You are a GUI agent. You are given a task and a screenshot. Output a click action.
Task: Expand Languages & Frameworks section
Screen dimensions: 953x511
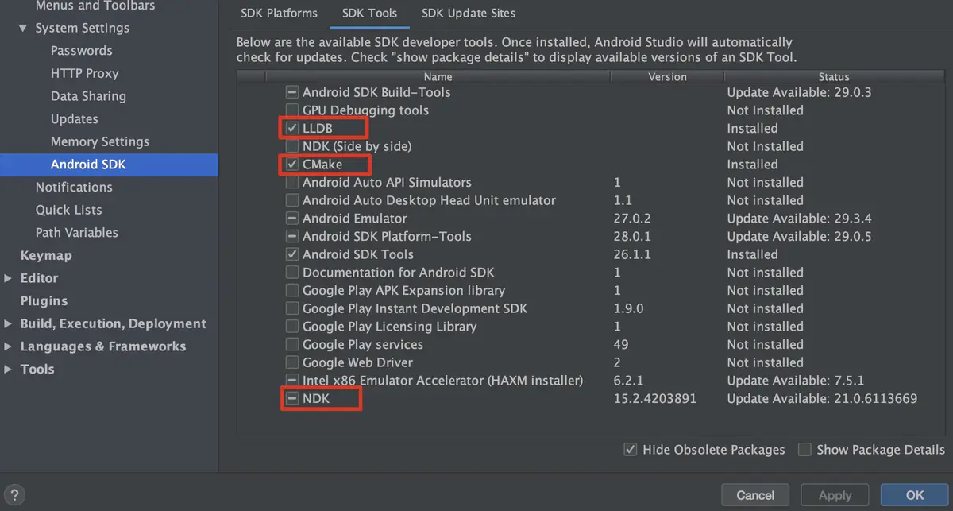click(x=8, y=346)
